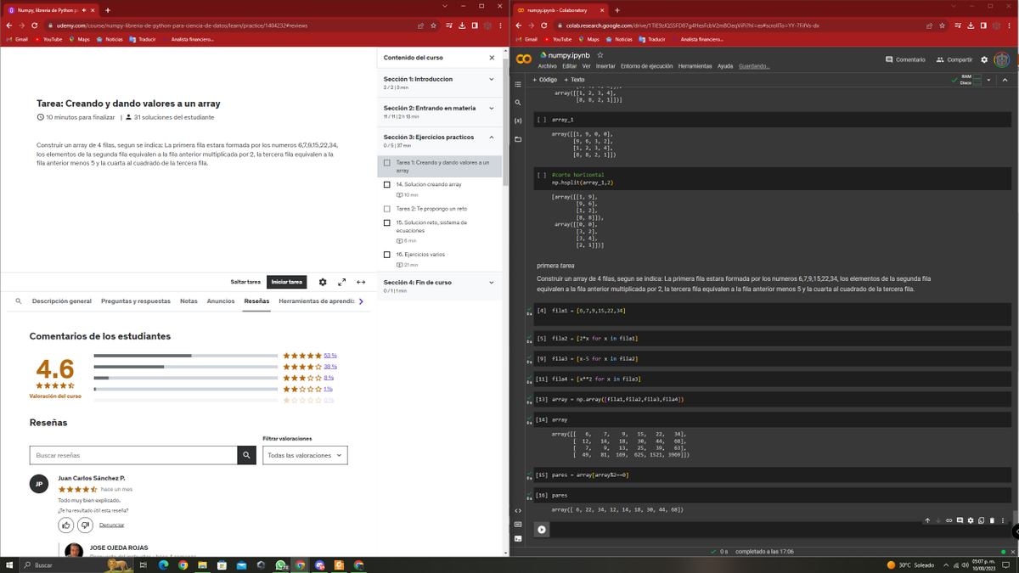Open Colab table of contents sidebar icon

point(518,84)
